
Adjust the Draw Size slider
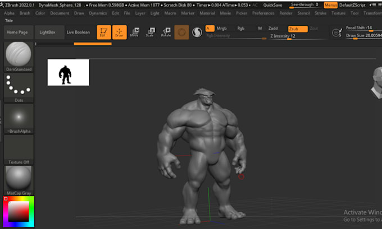(x=364, y=36)
